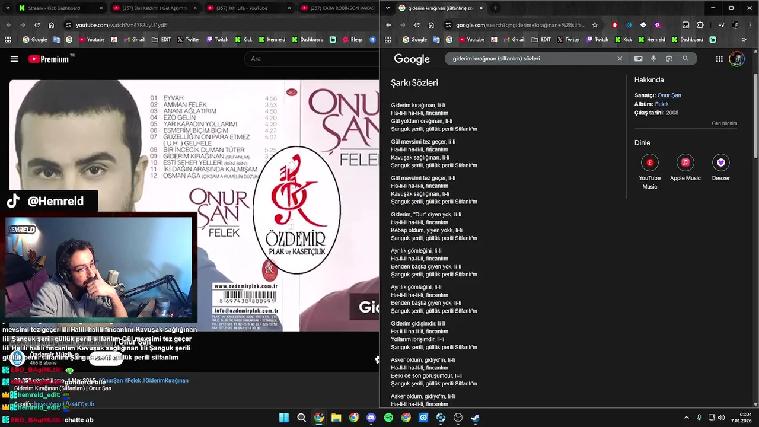Open the on-screen keyboard input tool
Viewport: 759px width, 427px height.
coord(638,59)
